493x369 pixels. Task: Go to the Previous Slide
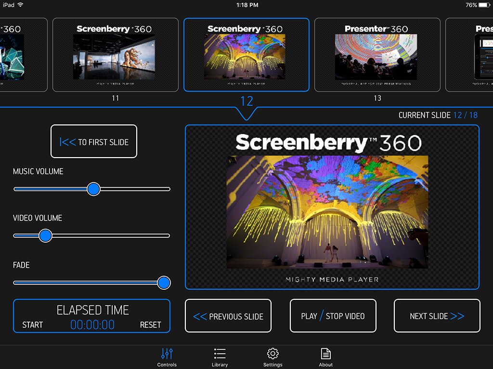[228, 316]
